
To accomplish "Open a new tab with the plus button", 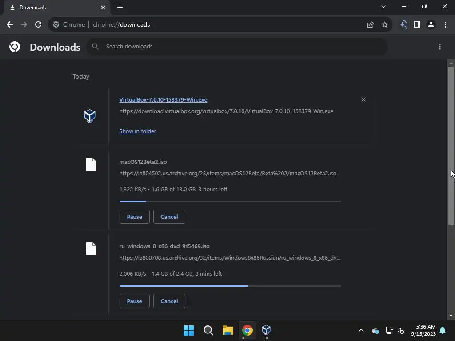I will 120,8.
